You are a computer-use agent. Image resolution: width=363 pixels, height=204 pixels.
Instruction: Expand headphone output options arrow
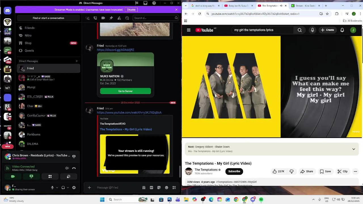[68, 188]
